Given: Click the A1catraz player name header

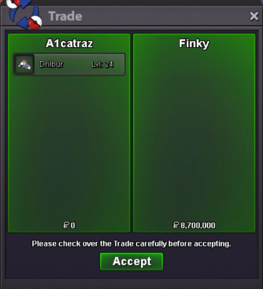Looking at the screenshot, I should click(69, 44).
